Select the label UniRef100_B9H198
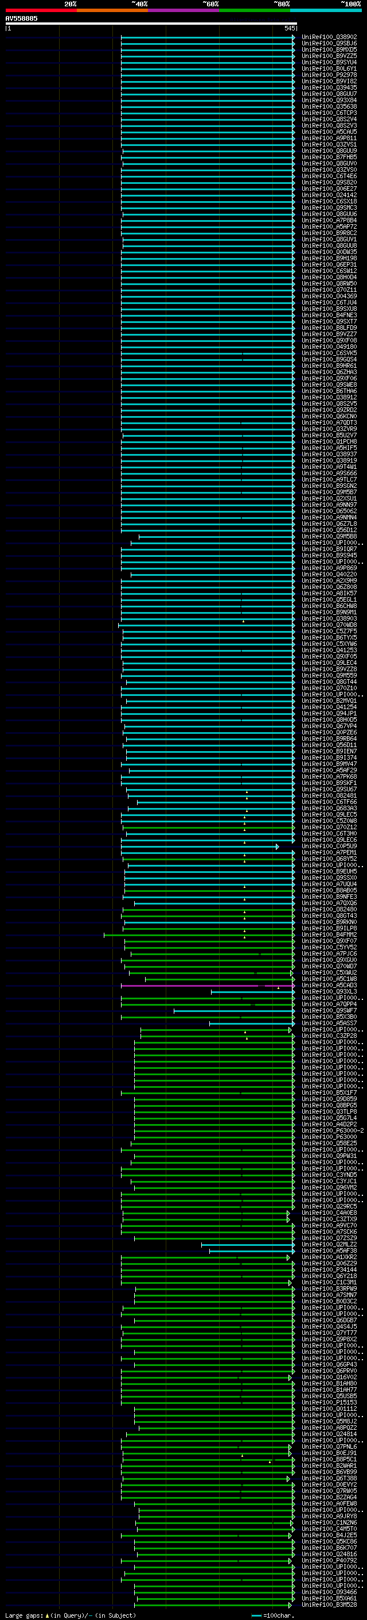Viewport: 367px width, 1620px height. coord(329,259)
